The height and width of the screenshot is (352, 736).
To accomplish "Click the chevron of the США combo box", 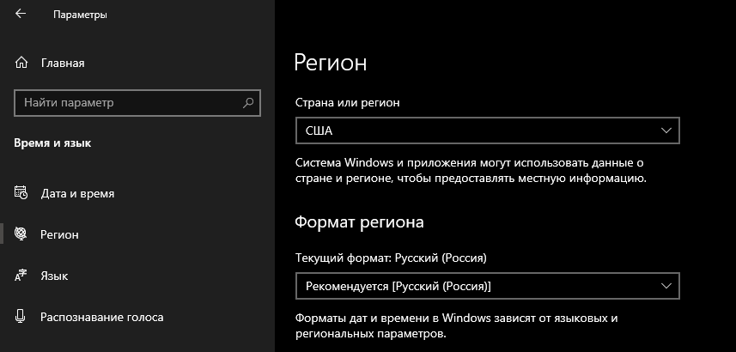I will [666, 130].
